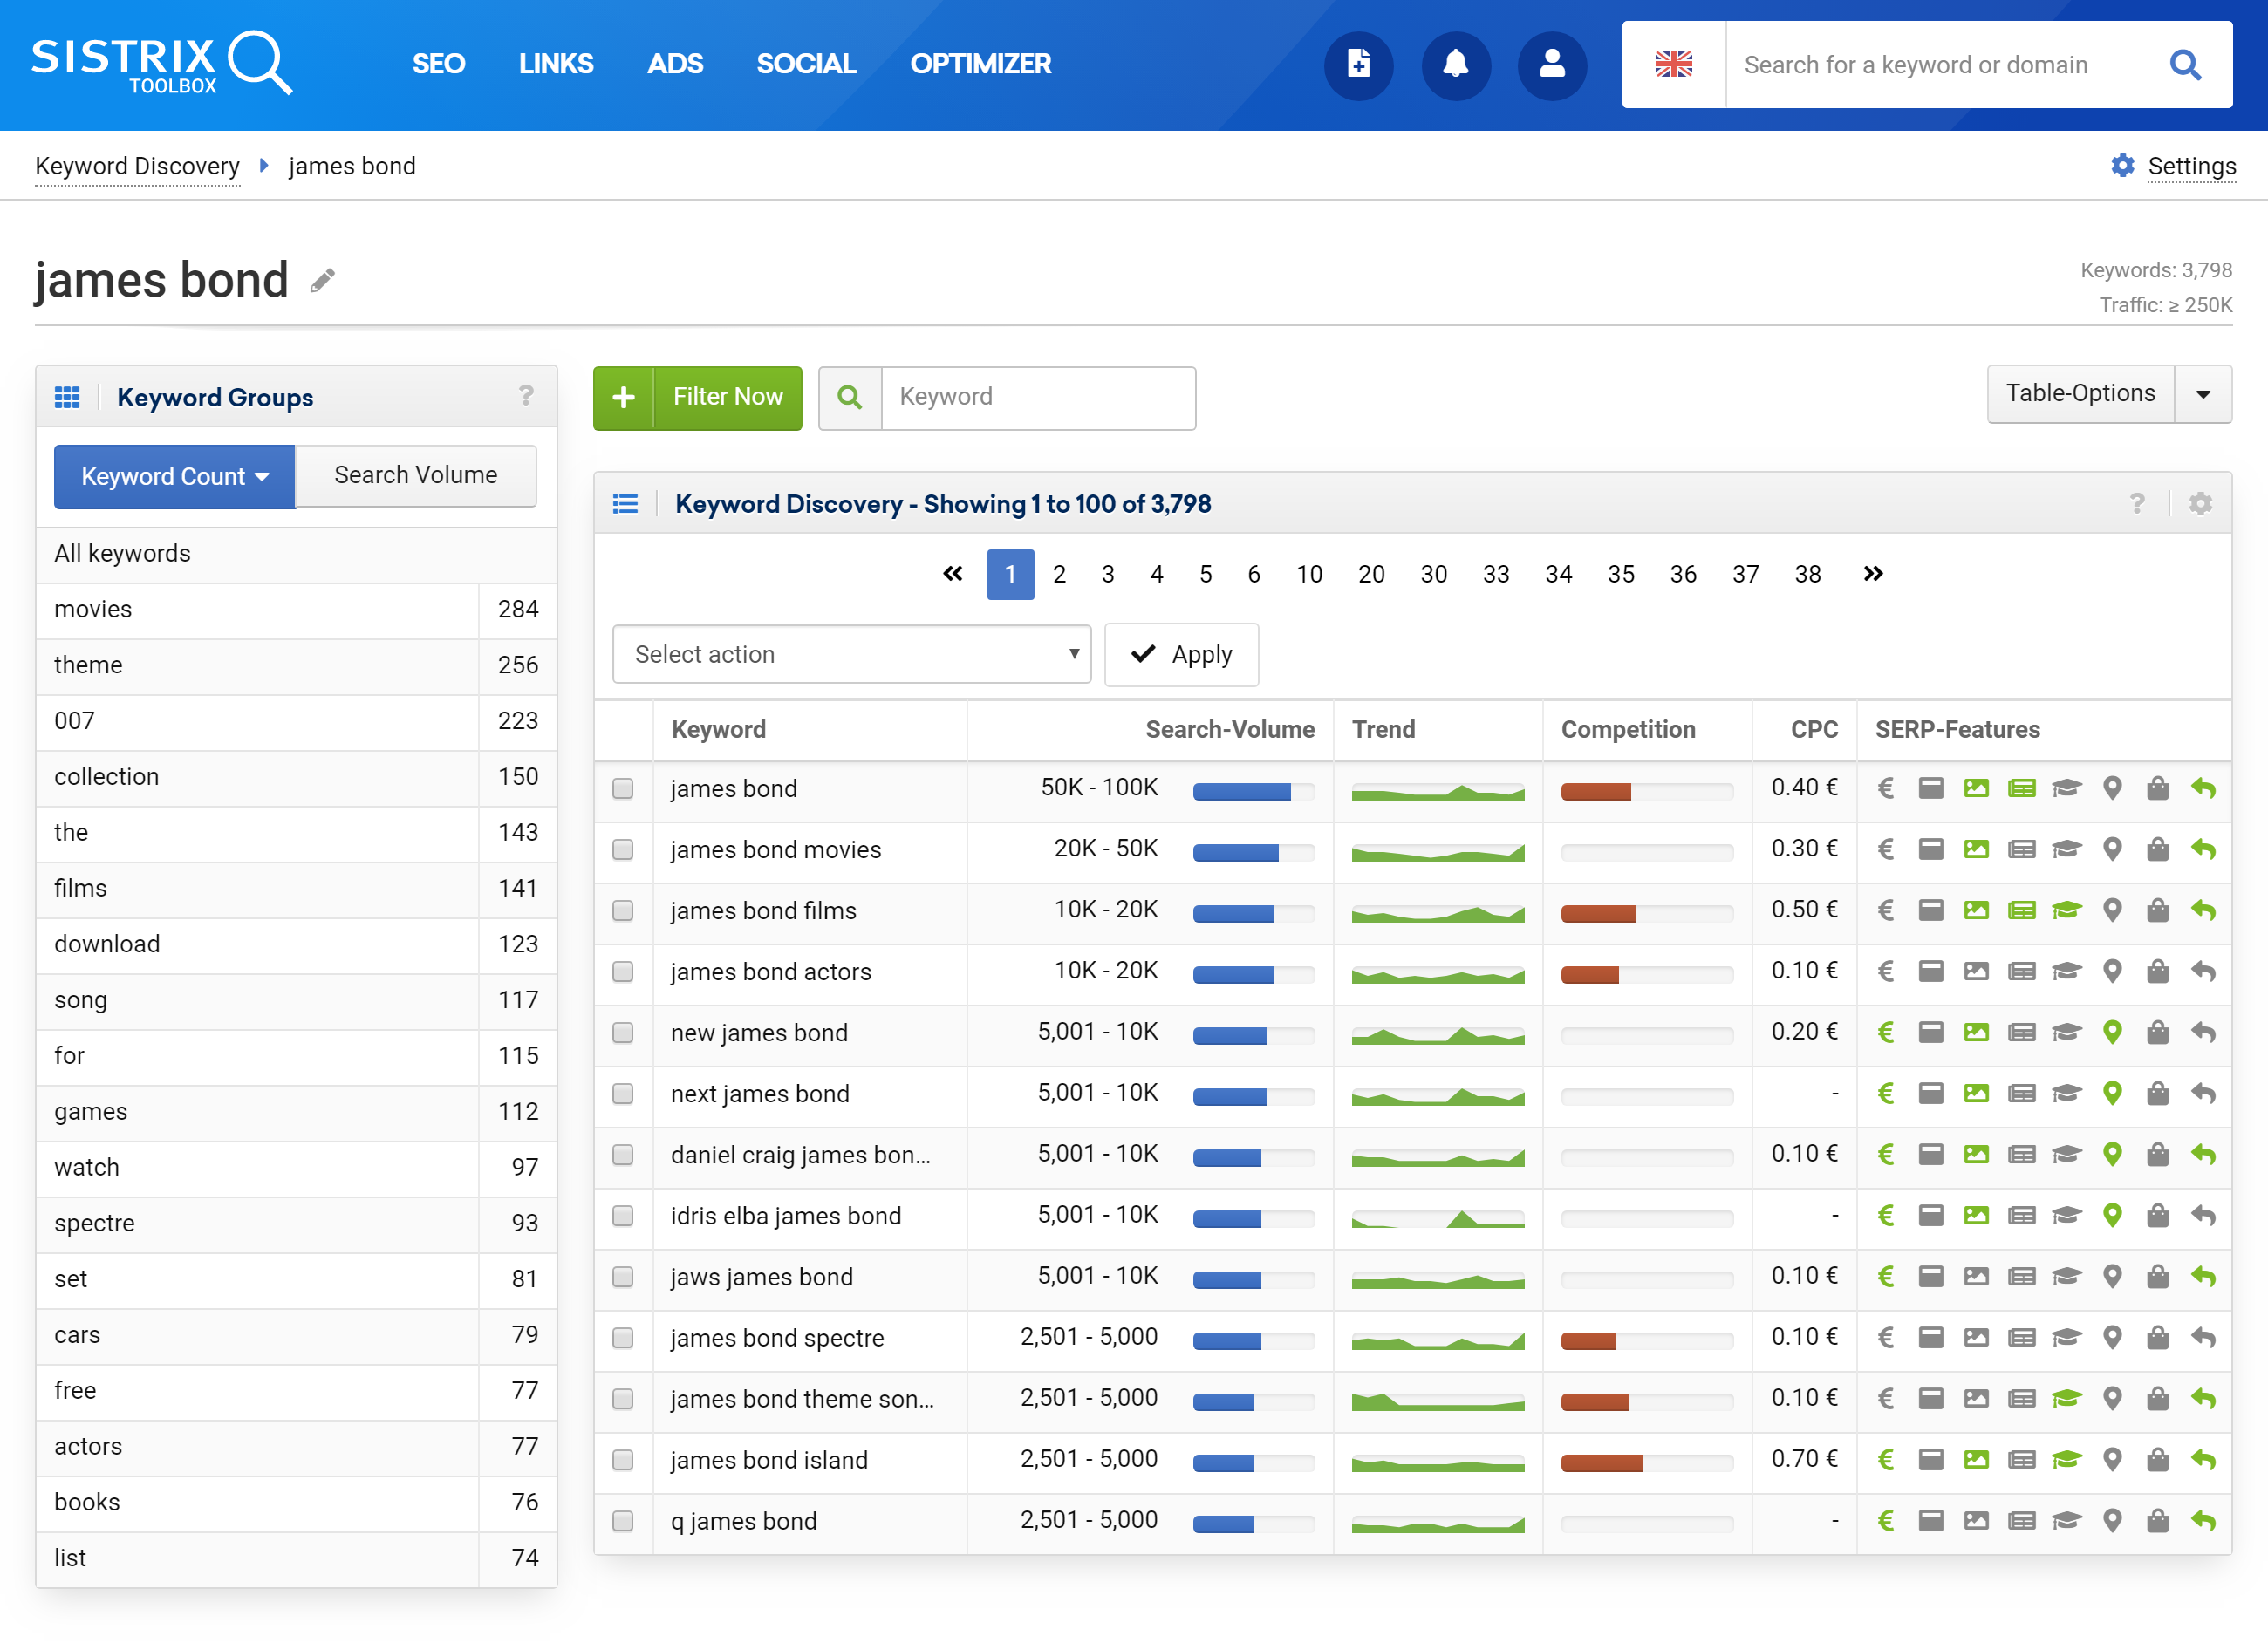Expand the Table-Options arrow menu
This screenshot has height=1650, width=2268.
[2203, 394]
